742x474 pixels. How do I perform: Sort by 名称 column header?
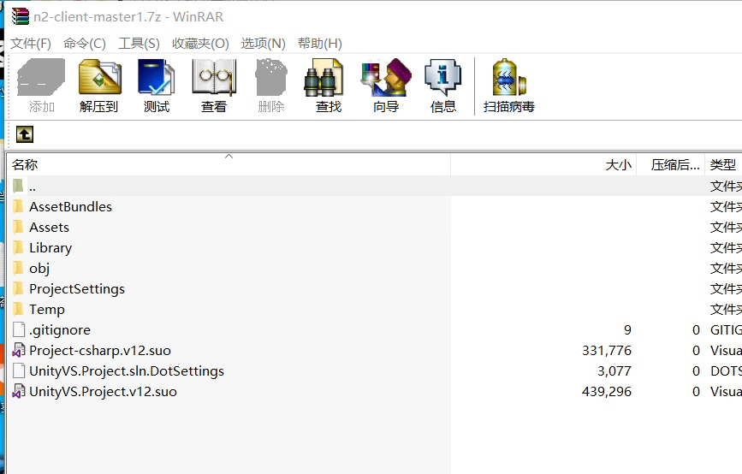[229, 164]
